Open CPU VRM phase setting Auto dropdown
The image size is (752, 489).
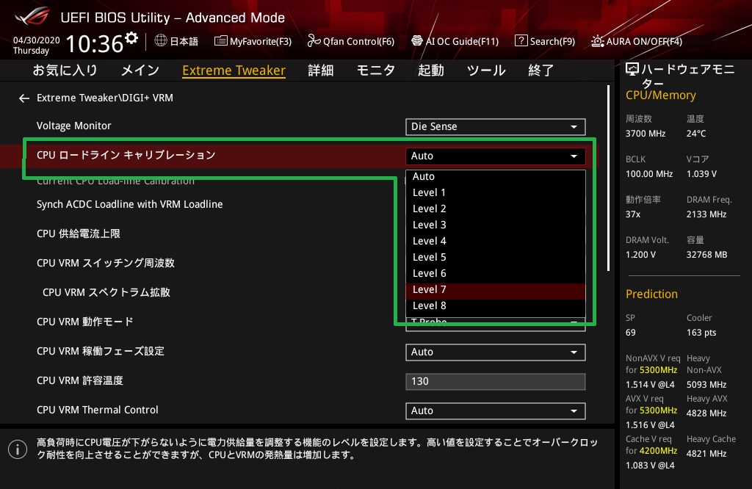tap(496, 352)
